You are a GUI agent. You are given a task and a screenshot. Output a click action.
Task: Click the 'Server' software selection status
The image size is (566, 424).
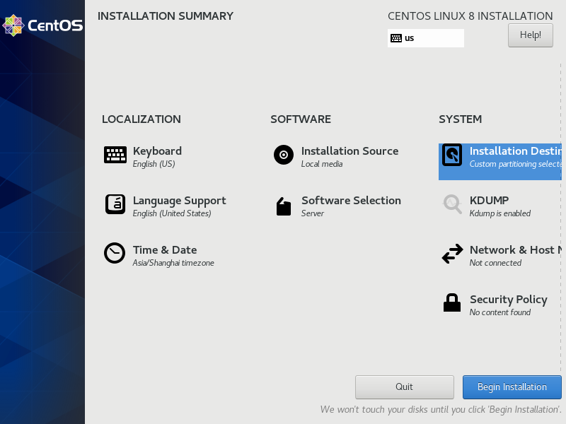pos(313,213)
